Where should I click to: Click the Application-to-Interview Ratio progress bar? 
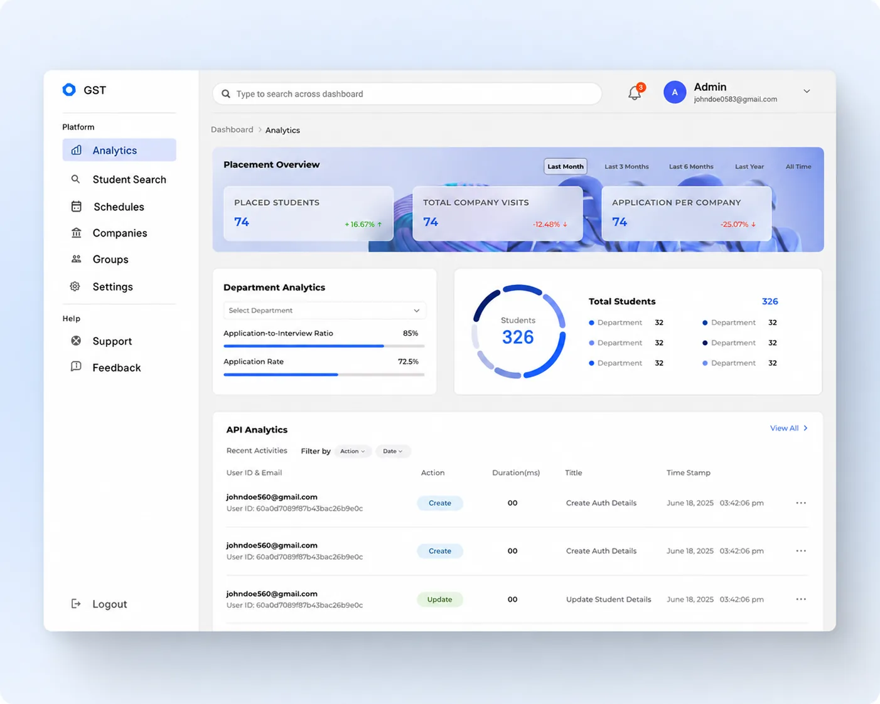point(324,346)
